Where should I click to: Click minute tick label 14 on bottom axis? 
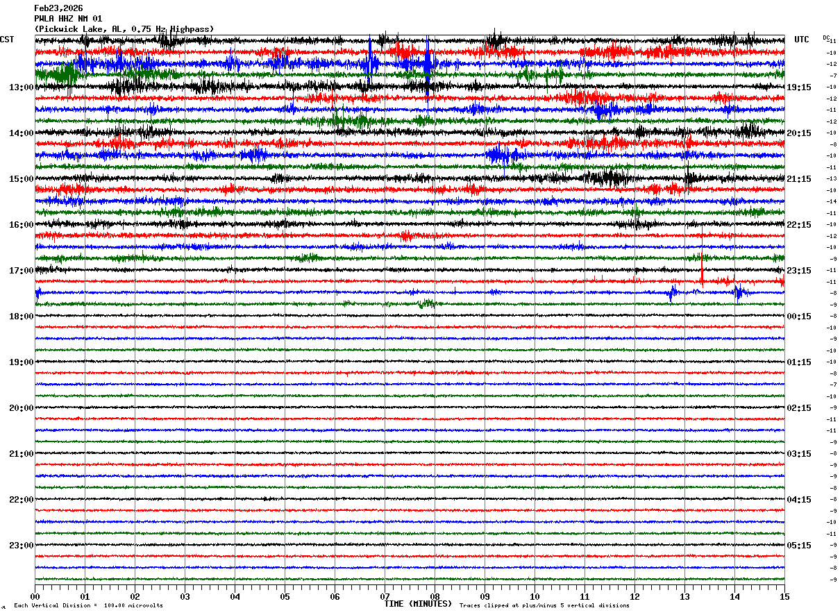(734, 596)
